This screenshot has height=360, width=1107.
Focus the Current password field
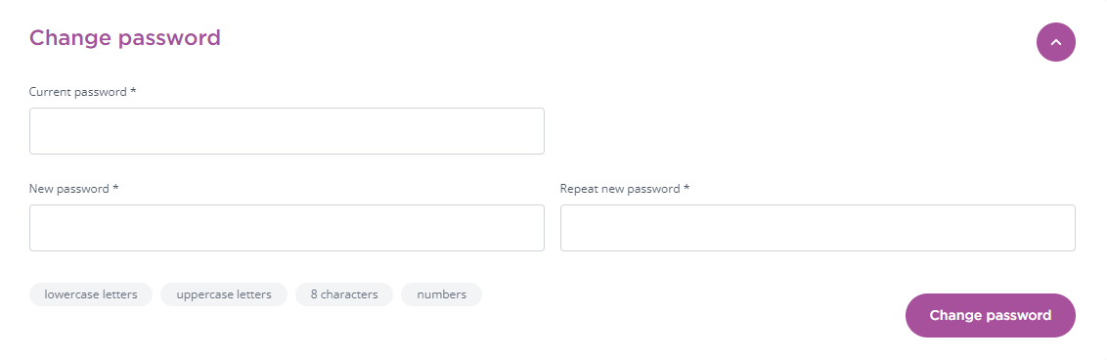287,131
